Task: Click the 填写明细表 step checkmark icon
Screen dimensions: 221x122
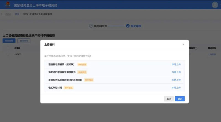Action: tap(91, 26)
